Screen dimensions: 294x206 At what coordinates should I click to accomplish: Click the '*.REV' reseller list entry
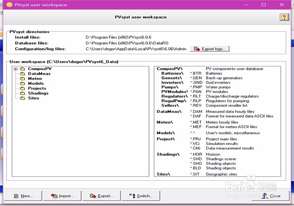(196, 105)
